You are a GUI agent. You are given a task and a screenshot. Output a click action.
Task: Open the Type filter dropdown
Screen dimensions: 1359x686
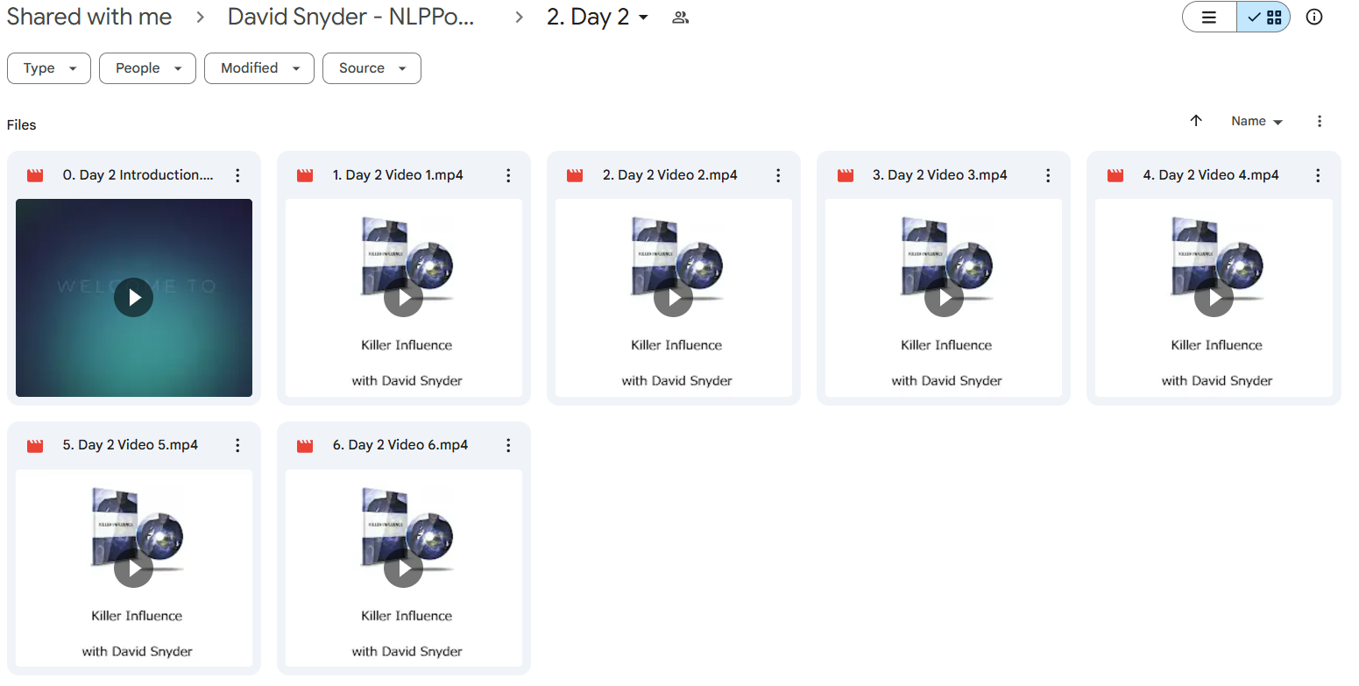[49, 68]
